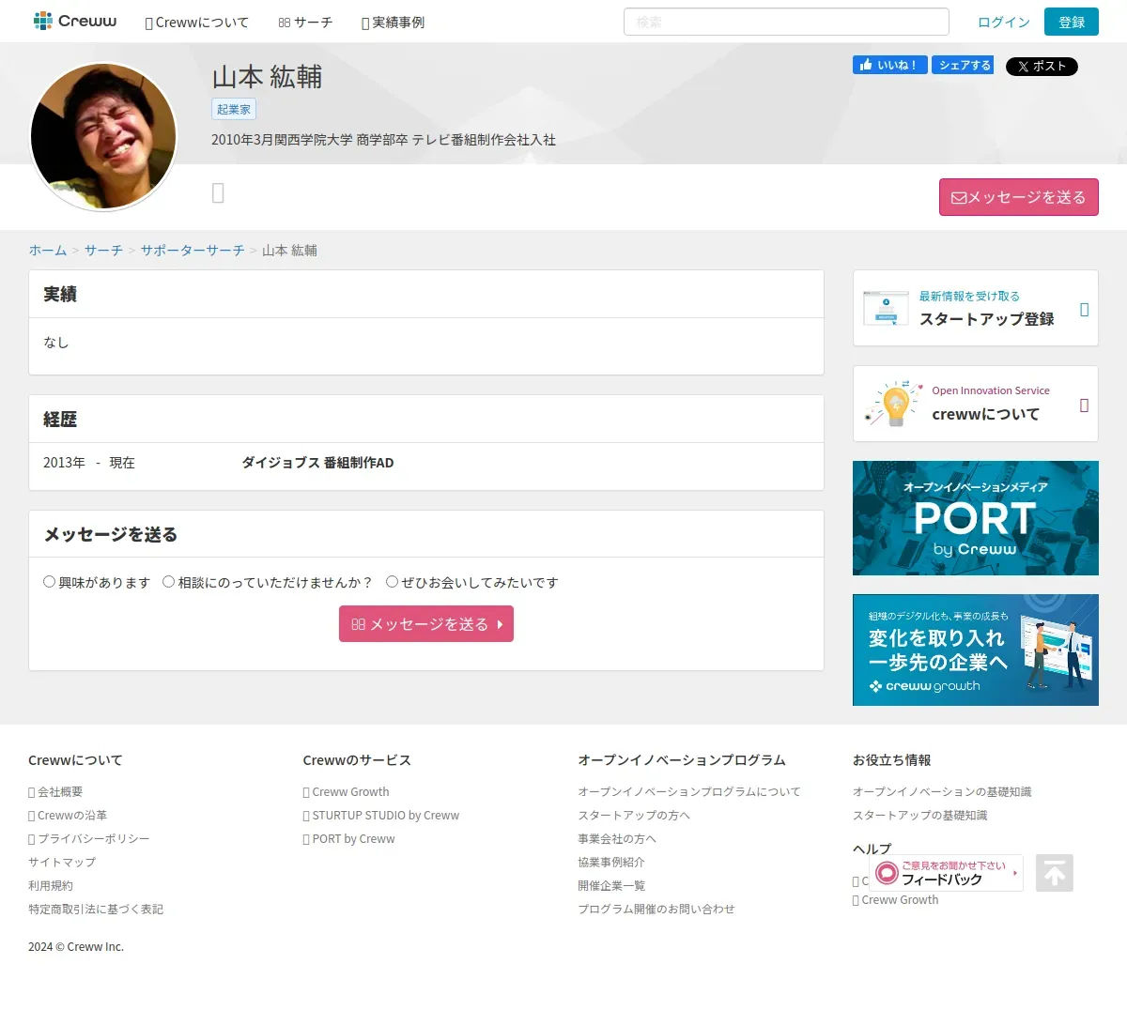Click the header メッセージを送る button
This screenshot has width=1127, height=1025.
[1019, 197]
